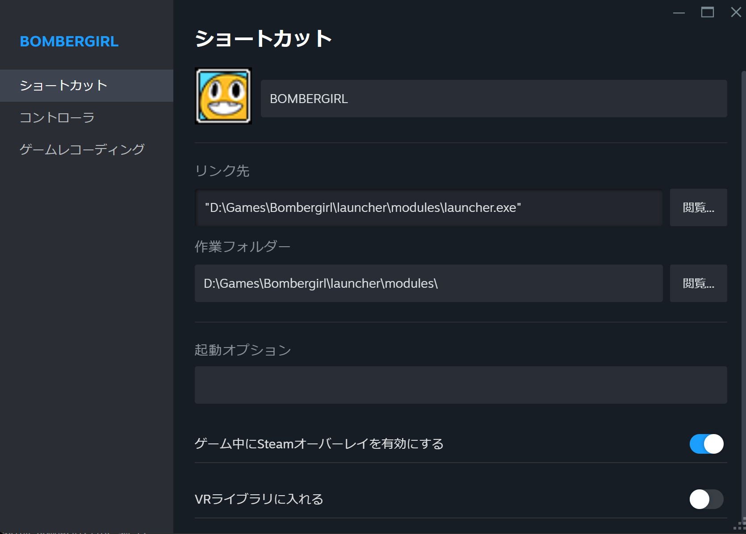
Task: Click 閲覧 button for the working folder
Action: pos(699,283)
